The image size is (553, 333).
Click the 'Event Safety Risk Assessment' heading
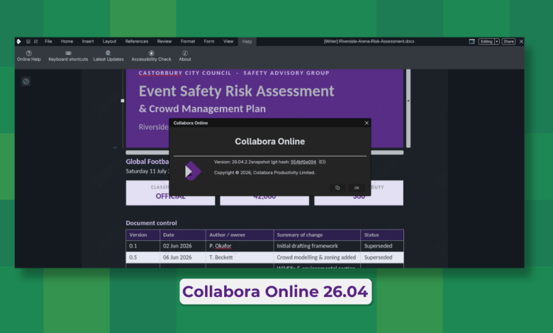click(236, 91)
